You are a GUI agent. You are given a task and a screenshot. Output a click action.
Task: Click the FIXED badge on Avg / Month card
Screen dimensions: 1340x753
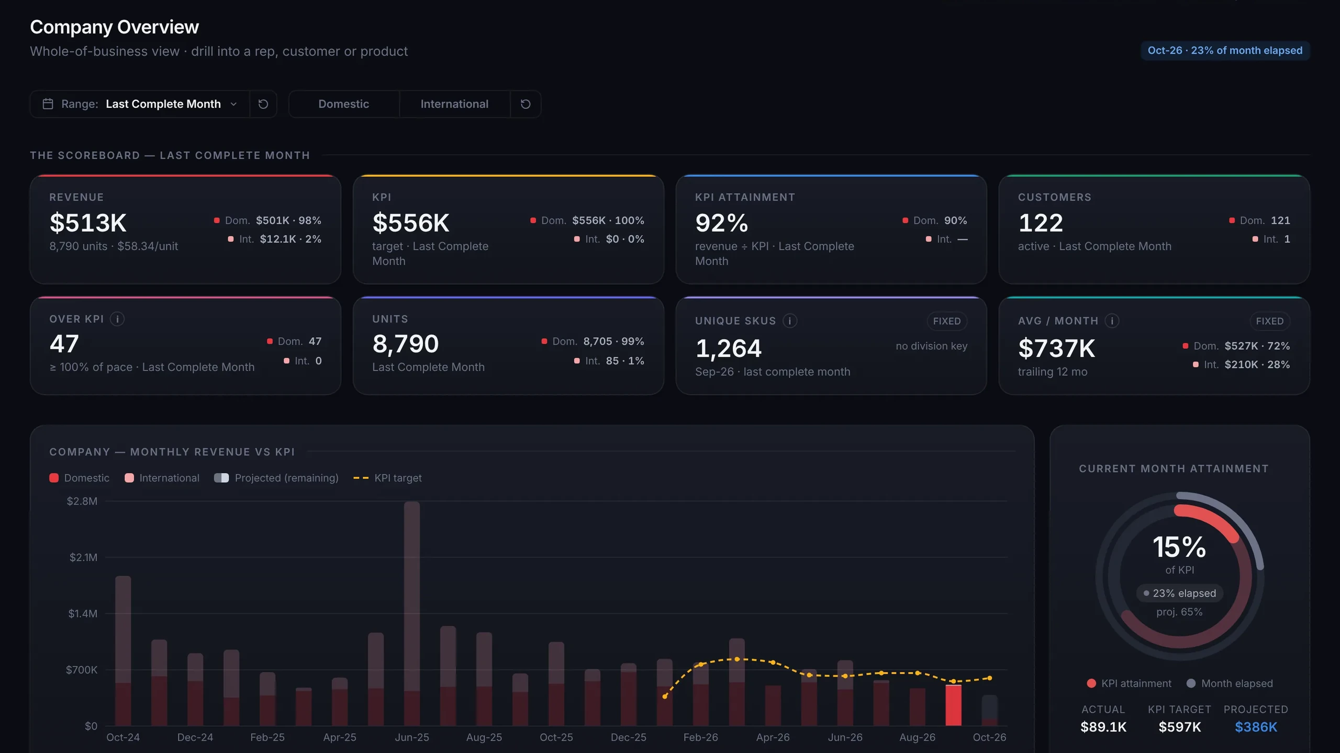[x=1270, y=321]
